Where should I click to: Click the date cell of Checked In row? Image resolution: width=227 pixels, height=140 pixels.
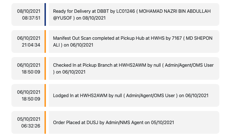(28, 68)
